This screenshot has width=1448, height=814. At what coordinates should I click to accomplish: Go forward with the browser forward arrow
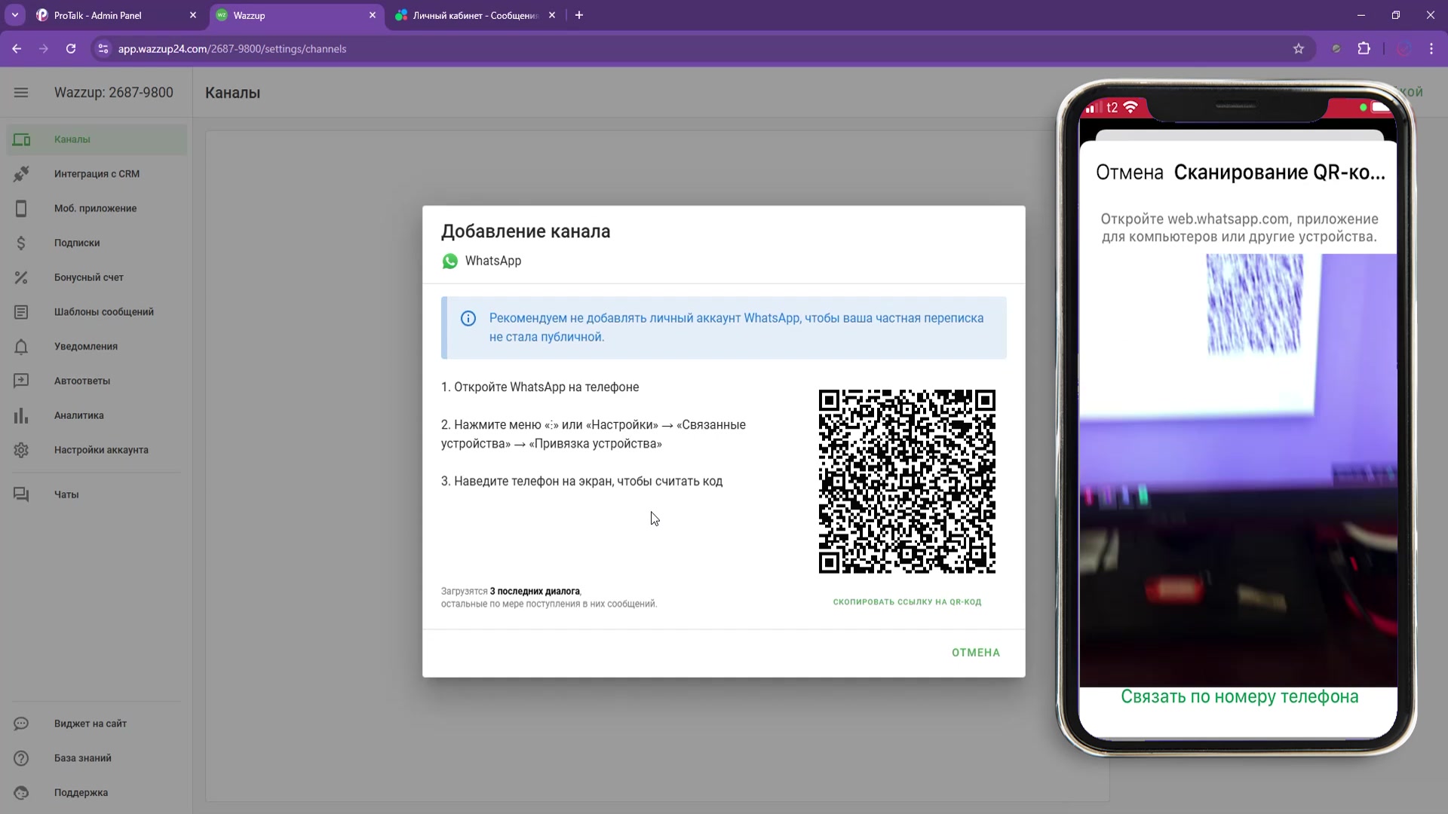click(44, 49)
